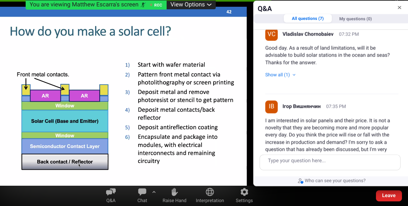Click the 'Type your question here' field

(x=330, y=161)
